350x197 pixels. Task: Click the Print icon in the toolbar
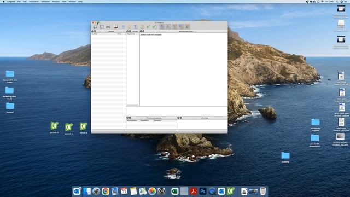[x=108, y=27]
